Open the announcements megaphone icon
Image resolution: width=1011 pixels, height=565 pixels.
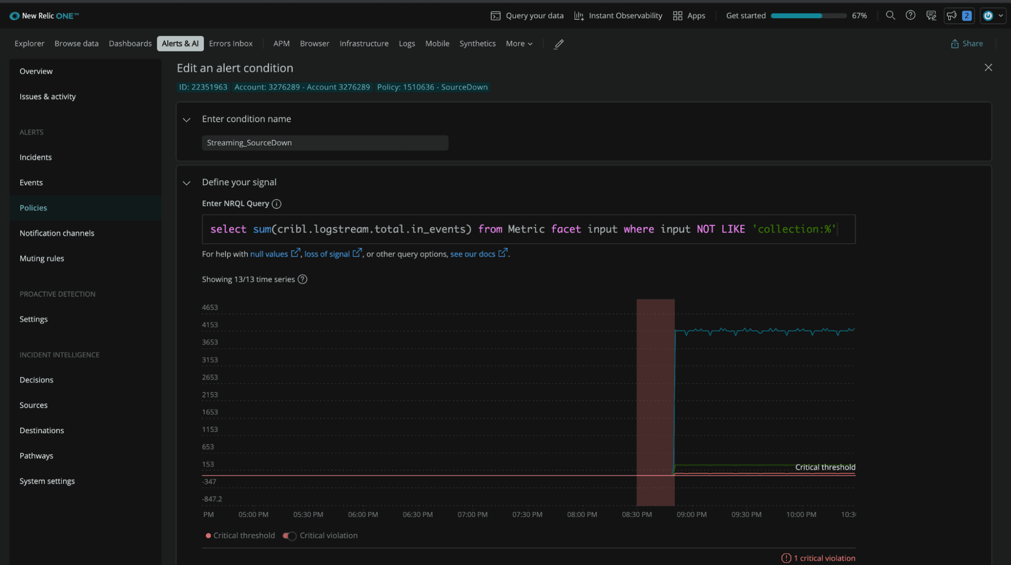click(951, 16)
